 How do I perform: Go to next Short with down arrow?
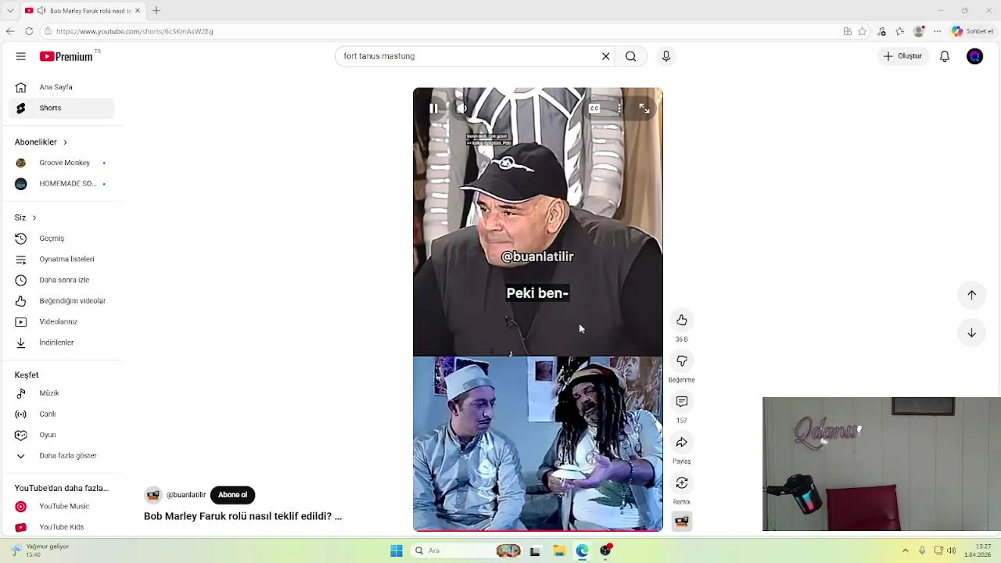pyautogui.click(x=971, y=332)
